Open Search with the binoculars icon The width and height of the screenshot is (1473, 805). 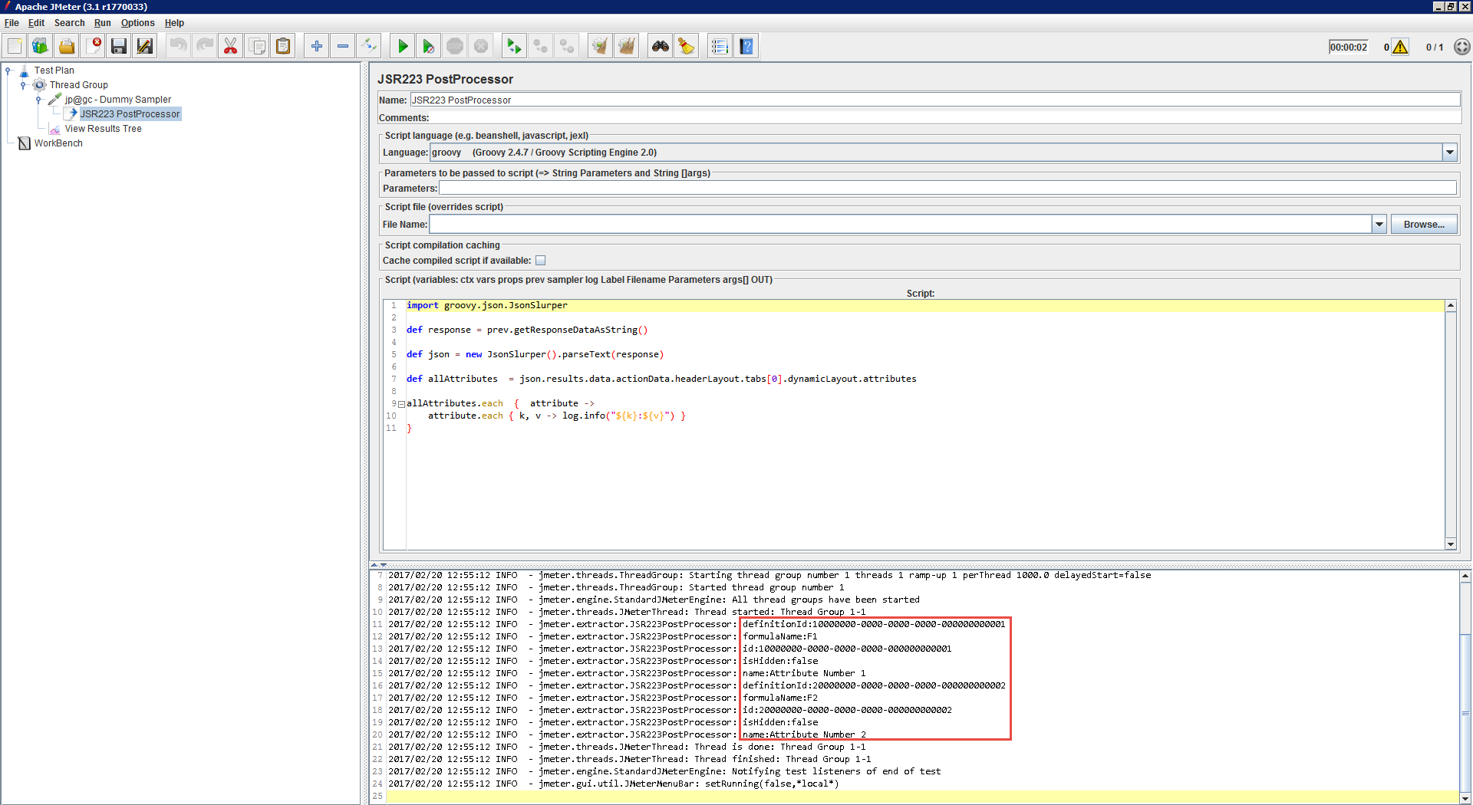click(660, 46)
